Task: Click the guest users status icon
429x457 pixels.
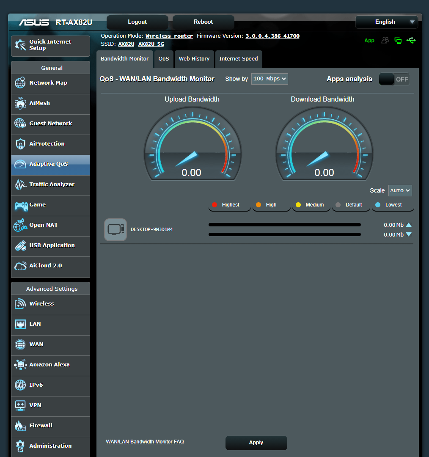Action: 385,40
